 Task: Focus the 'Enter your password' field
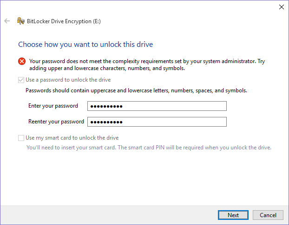point(157,106)
